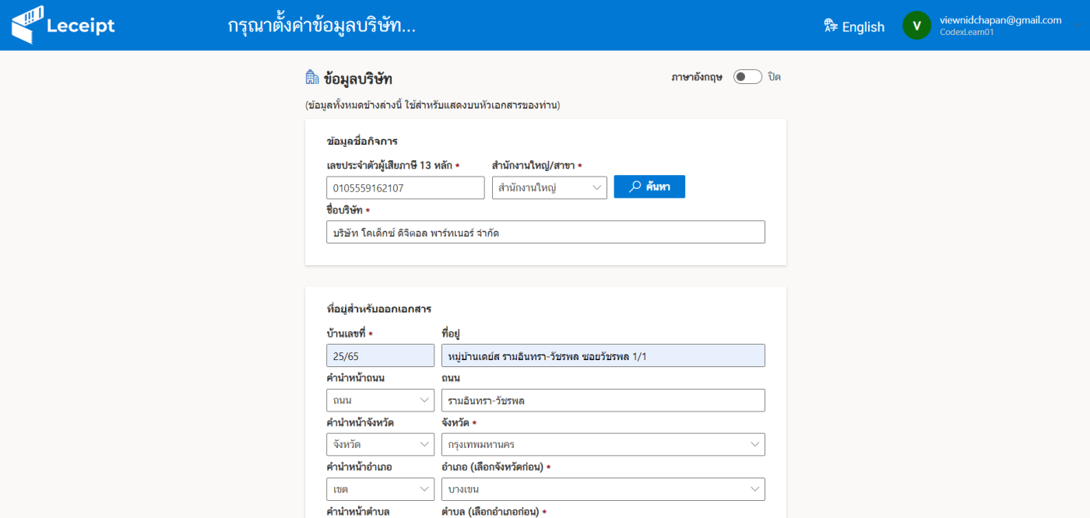Image resolution: width=1090 pixels, height=518 pixels.
Task: Click the building icon beside ข้อมูลบริษัท
Action: (x=312, y=77)
